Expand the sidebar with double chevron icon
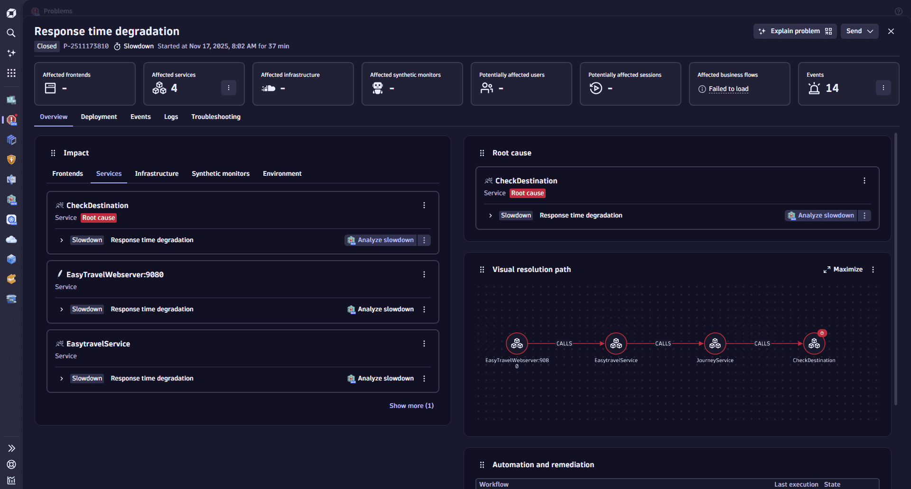The image size is (911, 489). point(11,448)
